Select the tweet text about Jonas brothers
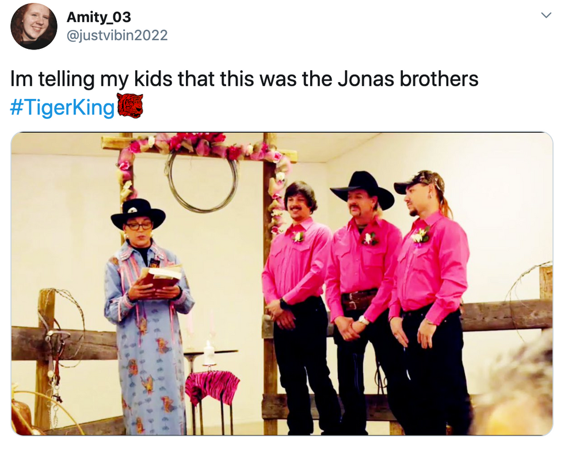Viewport: 564px width, 449px height. [245, 79]
